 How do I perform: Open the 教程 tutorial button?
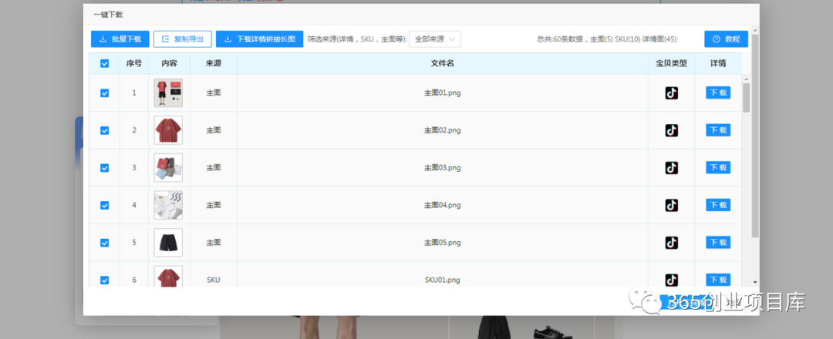click(x=727, y=39)
